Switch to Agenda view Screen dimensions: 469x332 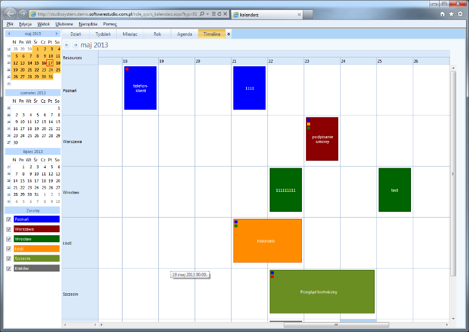tap(185, 34)
